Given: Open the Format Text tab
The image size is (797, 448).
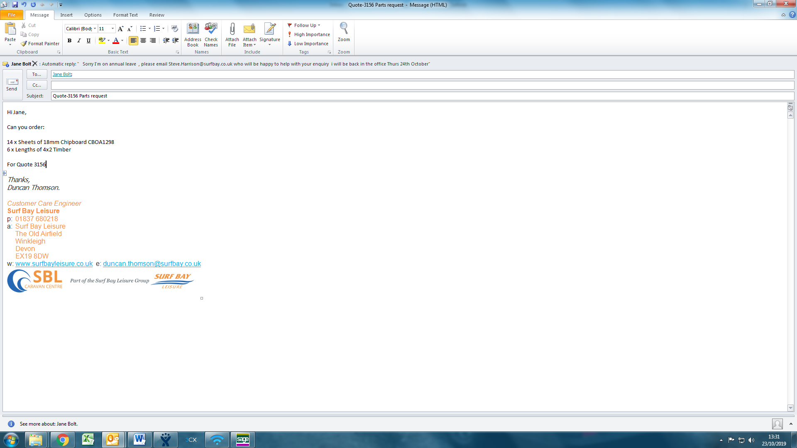Looking at the screenshot, I should pos(125,15).
